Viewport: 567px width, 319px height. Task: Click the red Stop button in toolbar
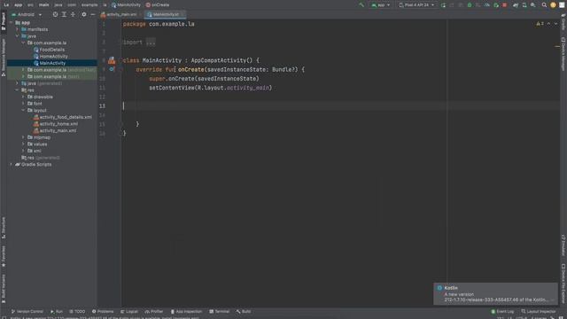tap(504, 5)
